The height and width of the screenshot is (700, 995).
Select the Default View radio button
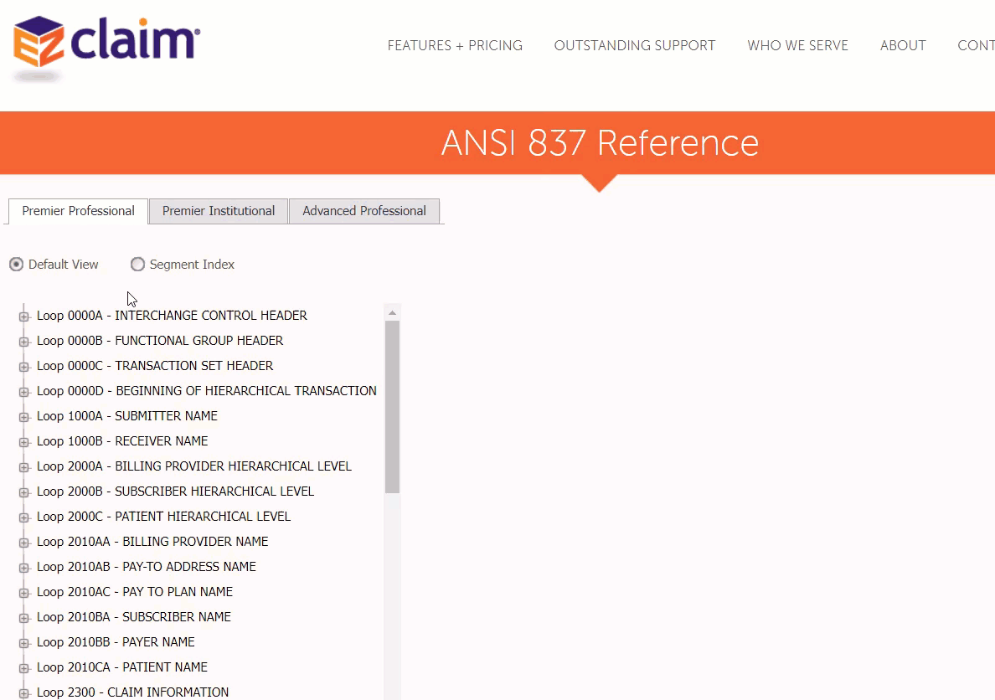17,264
